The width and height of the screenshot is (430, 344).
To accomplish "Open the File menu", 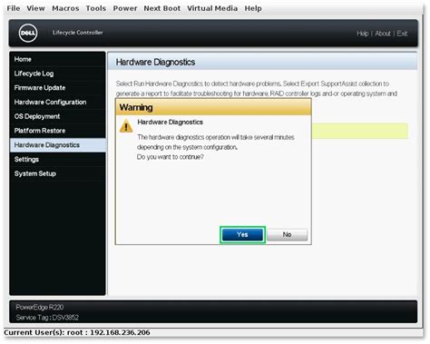I will tap(14, 8).
